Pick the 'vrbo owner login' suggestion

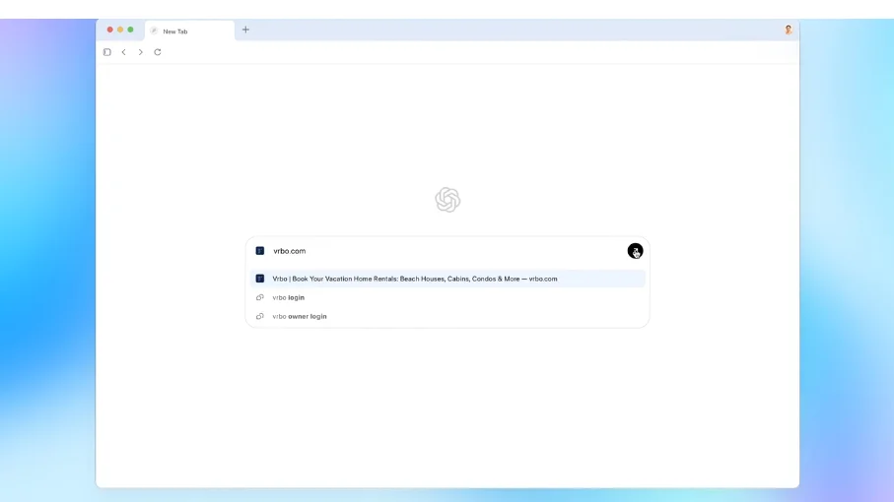tap(300, 317)
